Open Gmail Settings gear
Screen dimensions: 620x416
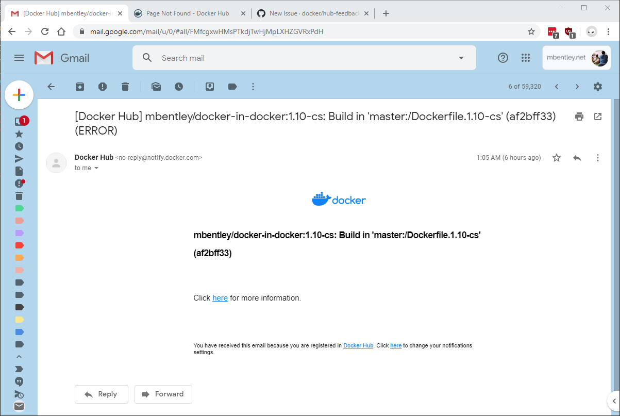598,87
